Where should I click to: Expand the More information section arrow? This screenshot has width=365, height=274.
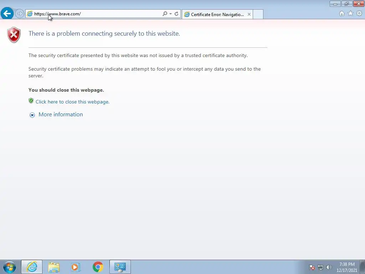point(32,115)
